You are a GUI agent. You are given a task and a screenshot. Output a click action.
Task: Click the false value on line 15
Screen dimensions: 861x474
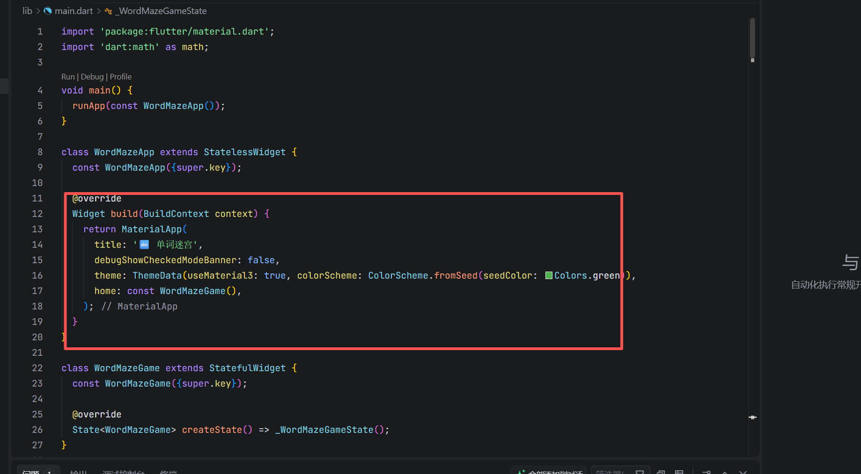[261, 260]
